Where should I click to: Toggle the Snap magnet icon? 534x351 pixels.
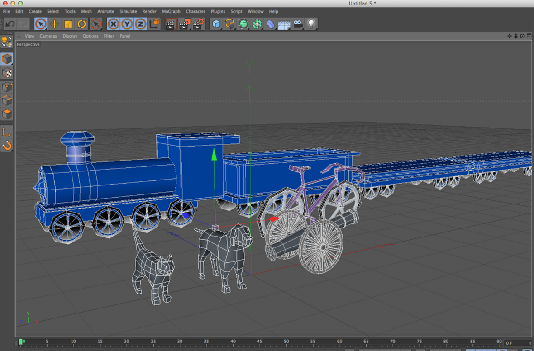click(x=7, y=146)
